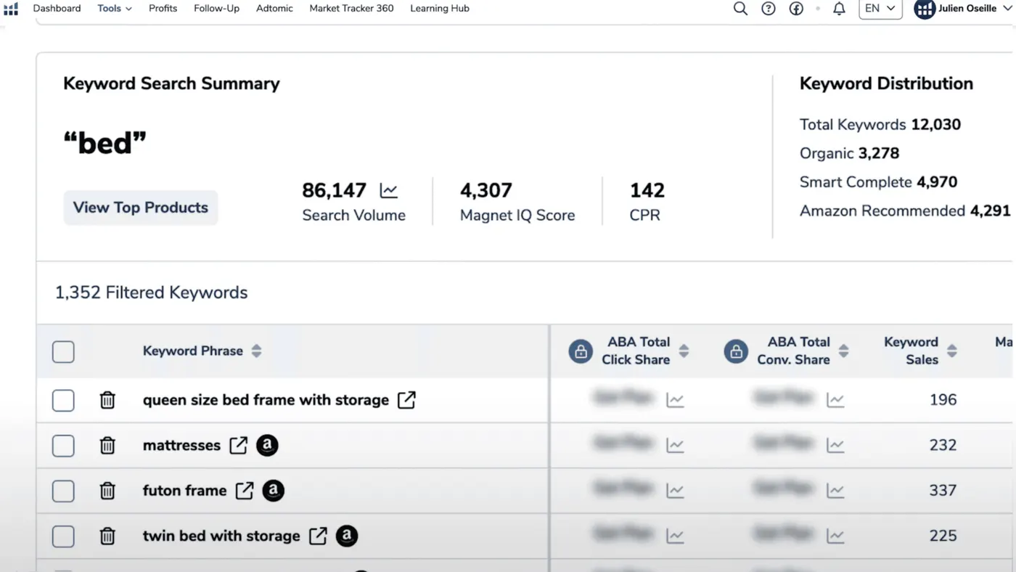Click Amazon badge next to 'twin bed with storage'
1016x572 pixels.
[x=347, y=536]
